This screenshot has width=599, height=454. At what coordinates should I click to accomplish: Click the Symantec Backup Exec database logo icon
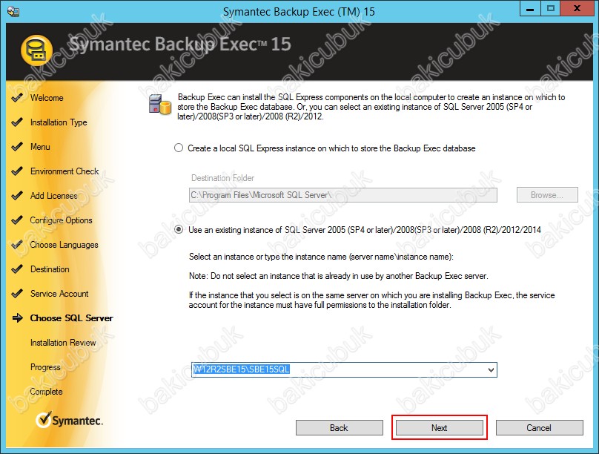[36, 51]
